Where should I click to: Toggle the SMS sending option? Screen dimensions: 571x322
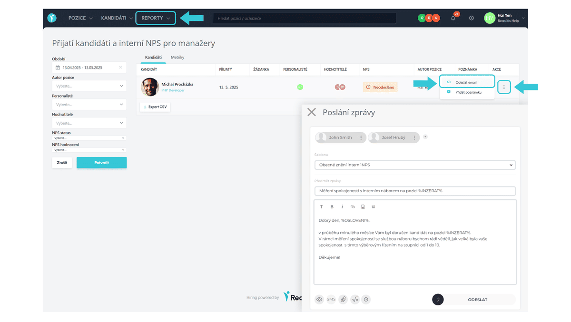coord(331,300)
